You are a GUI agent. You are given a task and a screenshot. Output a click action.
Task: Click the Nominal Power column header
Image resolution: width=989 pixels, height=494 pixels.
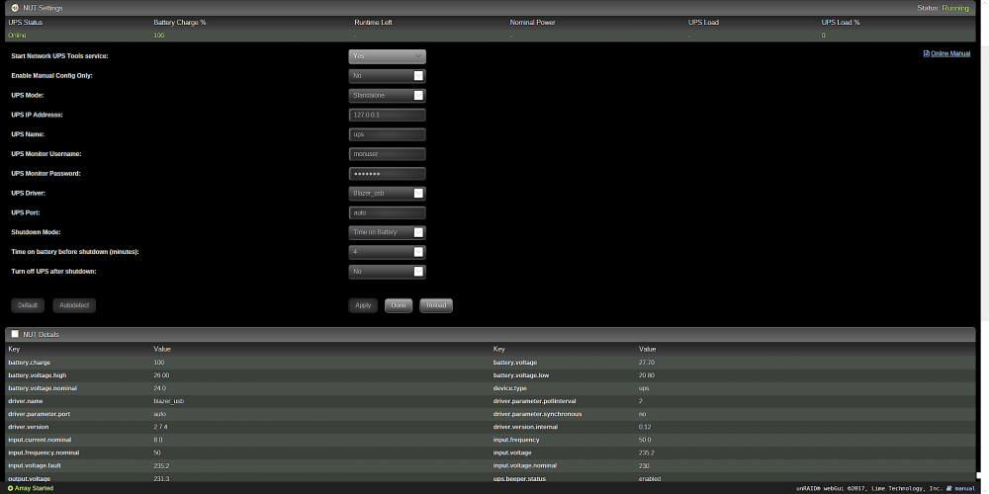[x=532, y=22]
